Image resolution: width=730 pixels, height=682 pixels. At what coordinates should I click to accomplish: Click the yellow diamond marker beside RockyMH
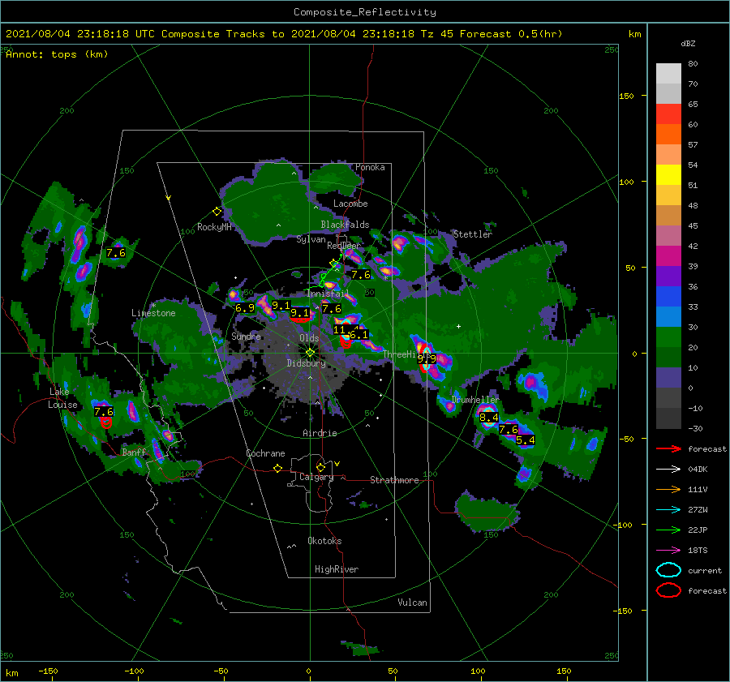point(217,212)
